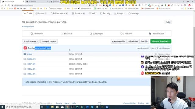
Task: Click the browser address bar
Action: [50, 5]
